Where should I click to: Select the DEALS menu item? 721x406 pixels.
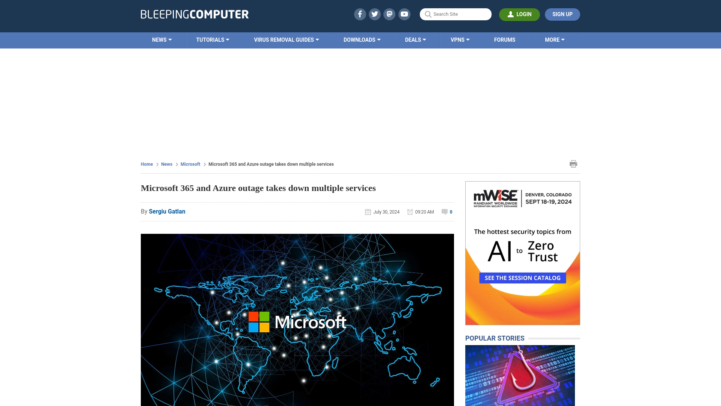(415, 39)
